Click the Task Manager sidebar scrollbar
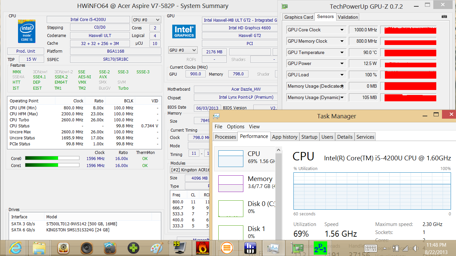The height and width of the screenshot is (256, 456). coord(278,193)
